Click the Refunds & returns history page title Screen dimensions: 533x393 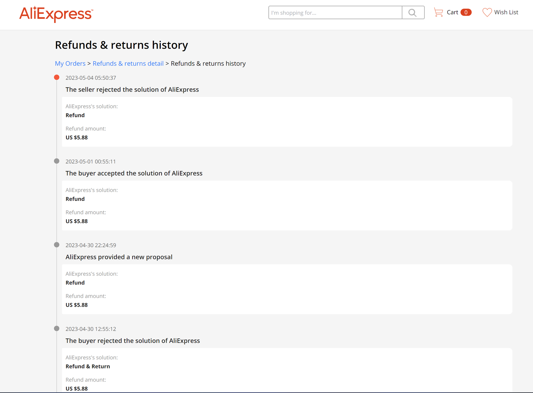122,45
